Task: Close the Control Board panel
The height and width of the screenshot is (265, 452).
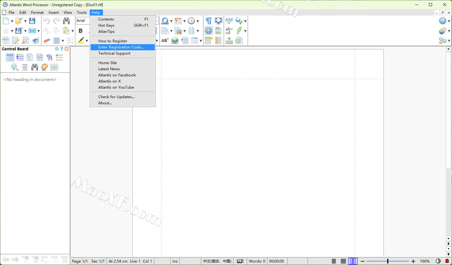Action: click(67, 49)
